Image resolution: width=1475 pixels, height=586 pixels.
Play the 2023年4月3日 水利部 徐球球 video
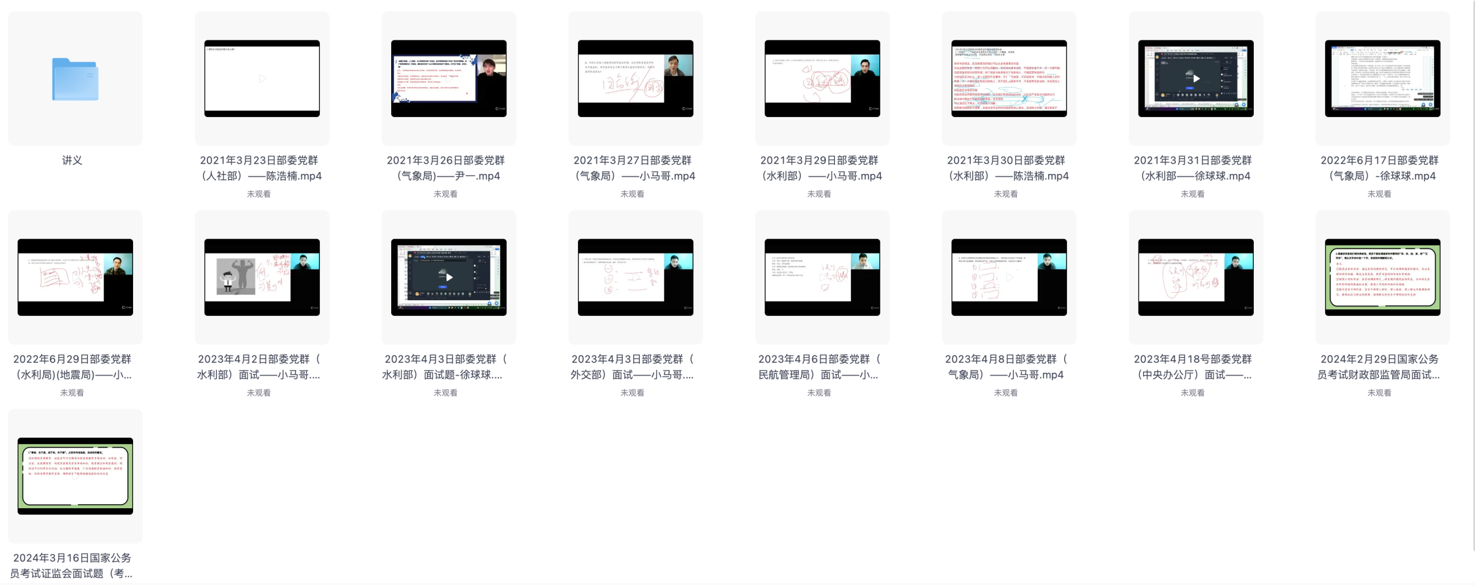(449, 277)
